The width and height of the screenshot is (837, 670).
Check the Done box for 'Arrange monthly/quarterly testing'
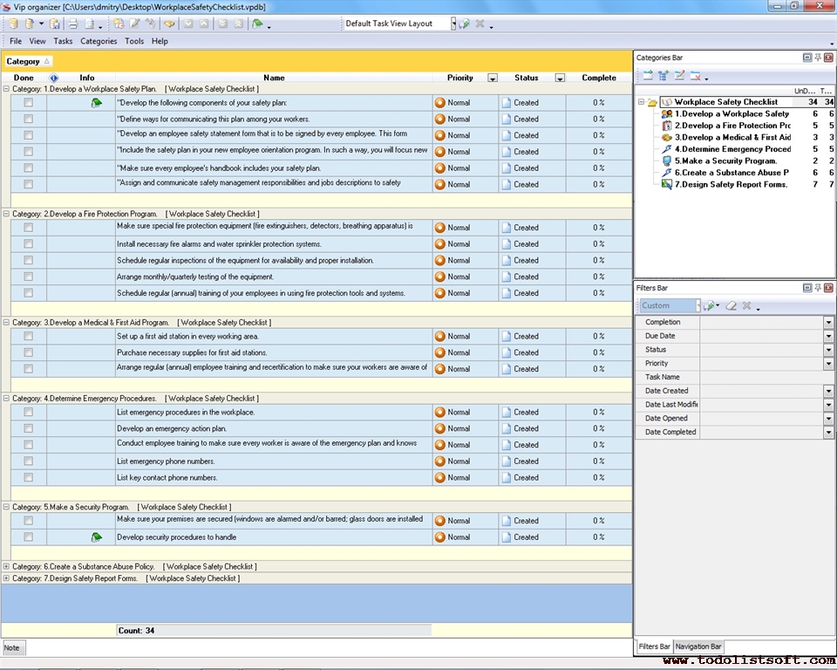coord(26,277)
